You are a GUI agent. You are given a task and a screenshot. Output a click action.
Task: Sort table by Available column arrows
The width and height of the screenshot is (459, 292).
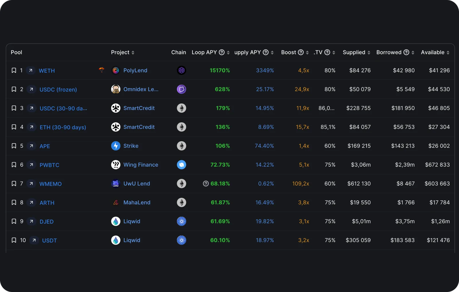click(x=448, y=52)
